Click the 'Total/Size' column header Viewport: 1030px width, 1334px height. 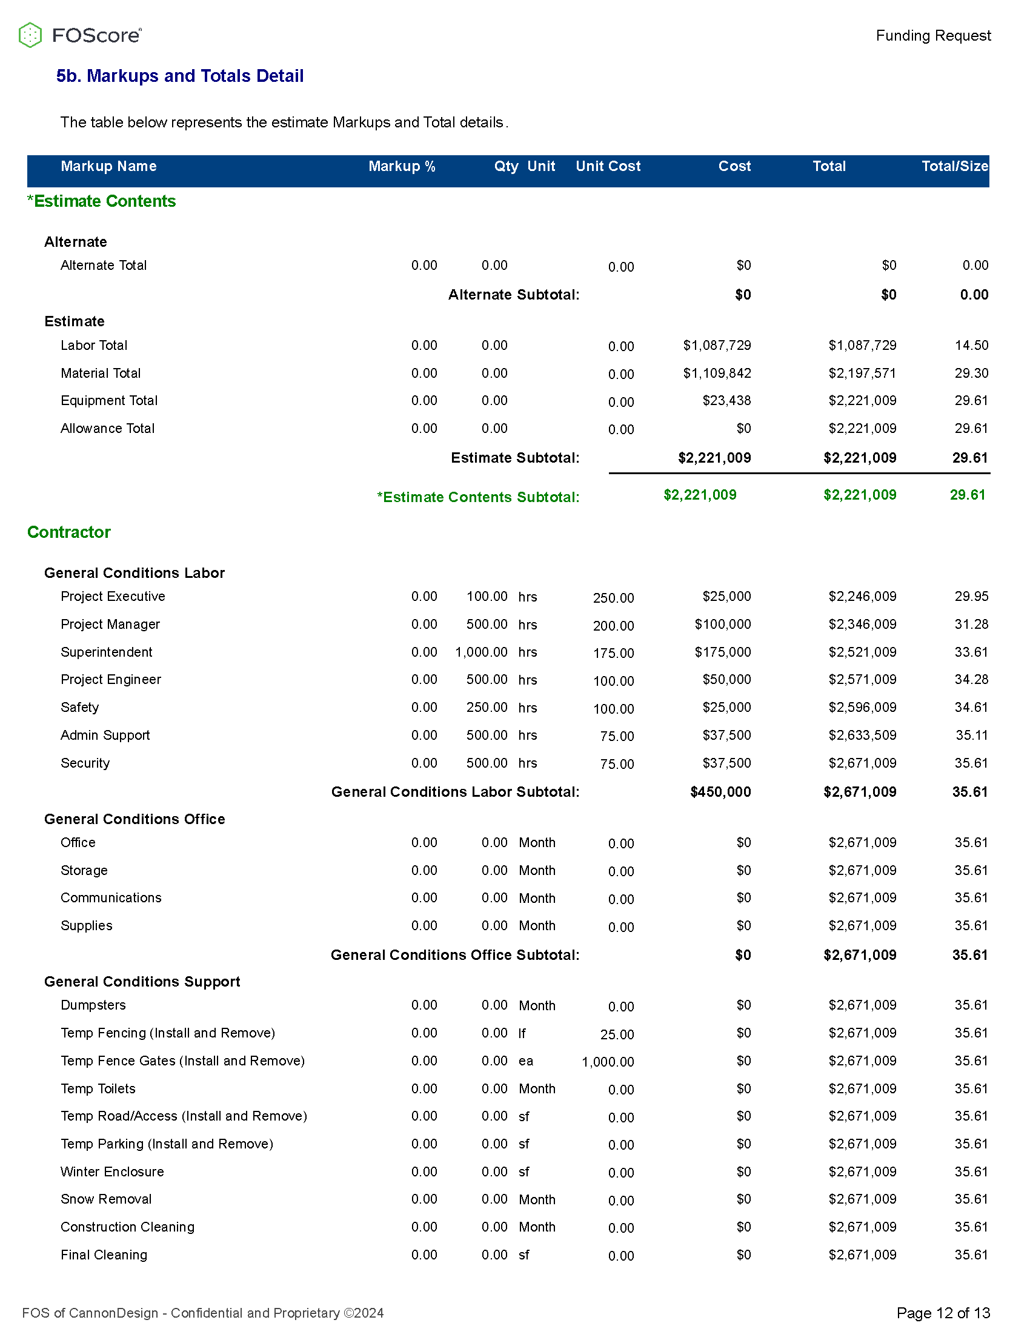point(955,166)
